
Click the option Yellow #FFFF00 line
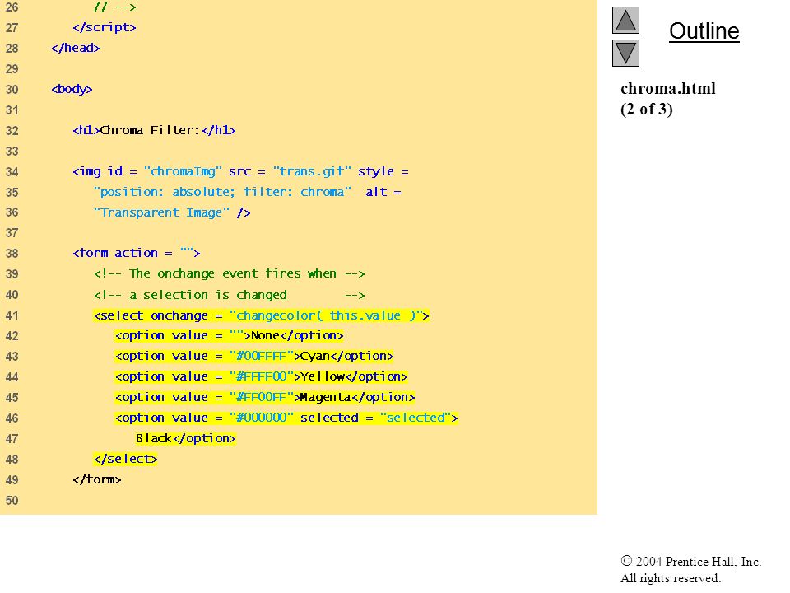(x=261, y=377)
